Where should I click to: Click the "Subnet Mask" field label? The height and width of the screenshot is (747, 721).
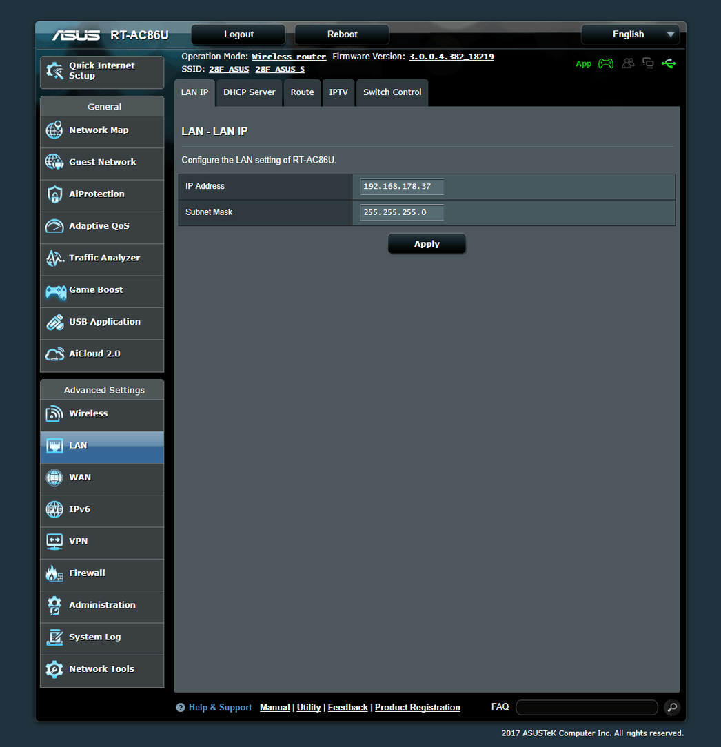(x=209, y=212)
